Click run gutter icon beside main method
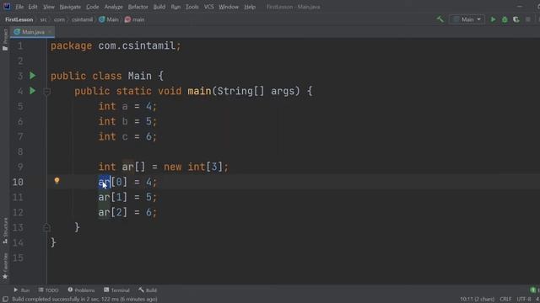This screenshot has height=303, width=540. pos(33,91)
